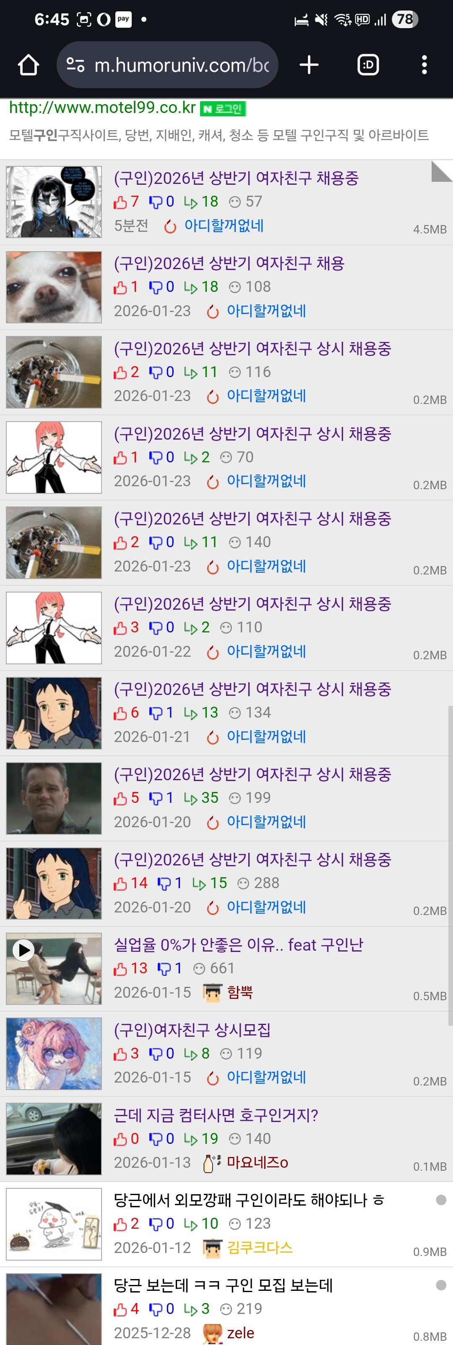Image resolution: width=453 pixels, height=1345 pixels.
Task: Tap the comment count icon showing 35
Action: point(191,798)
